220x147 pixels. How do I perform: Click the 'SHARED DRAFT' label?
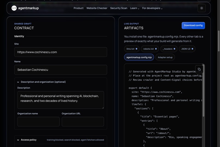point(23,24)
